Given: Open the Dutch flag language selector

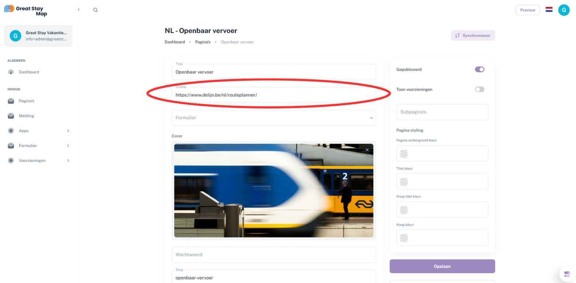Looking at the screenshot, I should point(549,10).
